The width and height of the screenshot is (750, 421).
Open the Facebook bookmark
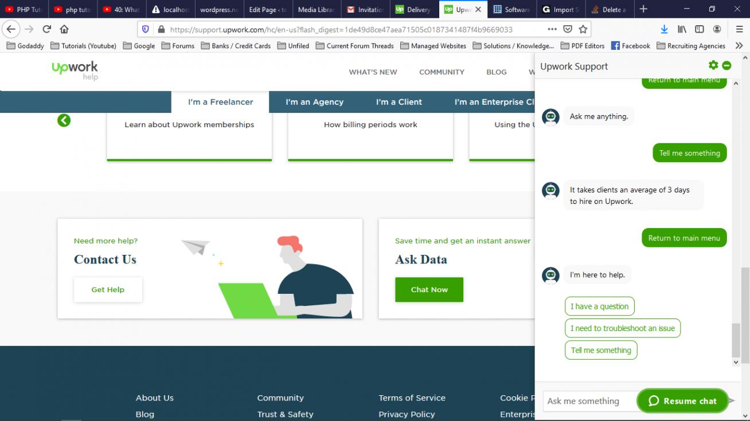coord(630,46)
